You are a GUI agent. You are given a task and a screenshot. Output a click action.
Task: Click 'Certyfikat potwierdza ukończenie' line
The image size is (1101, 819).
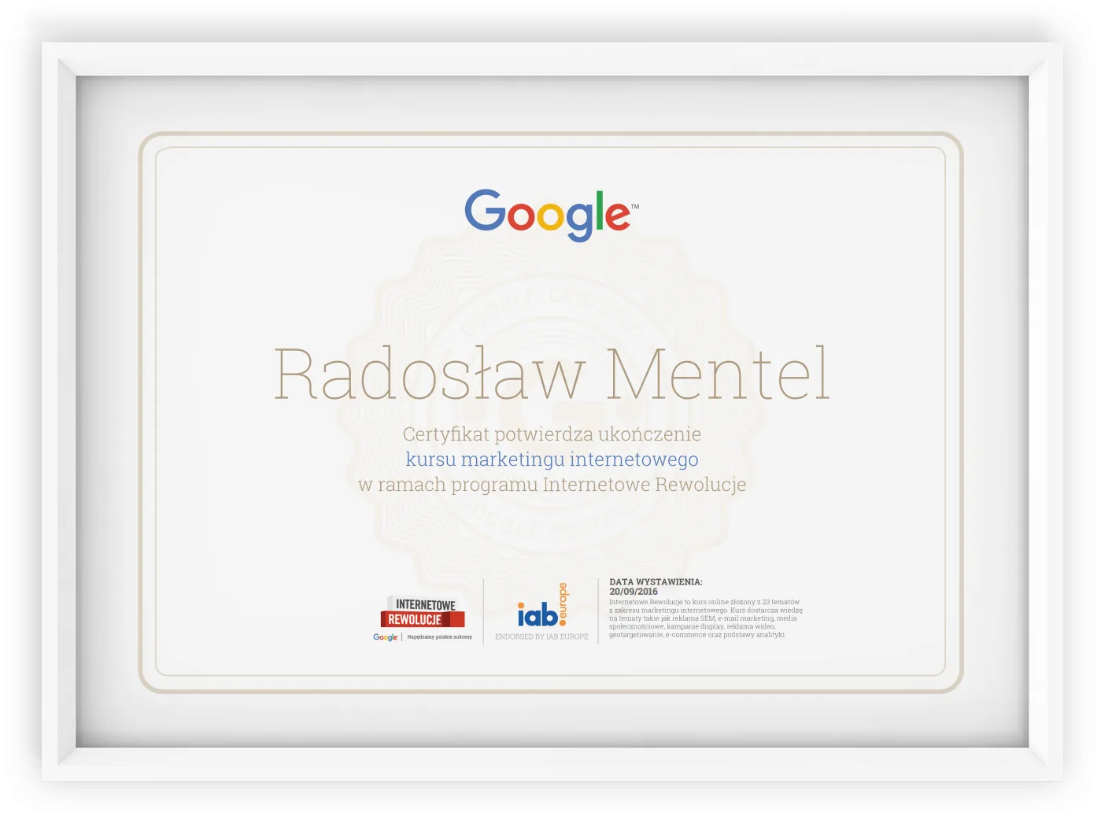552,434
